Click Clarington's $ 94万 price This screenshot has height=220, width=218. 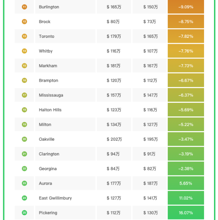tap(113, 154)
